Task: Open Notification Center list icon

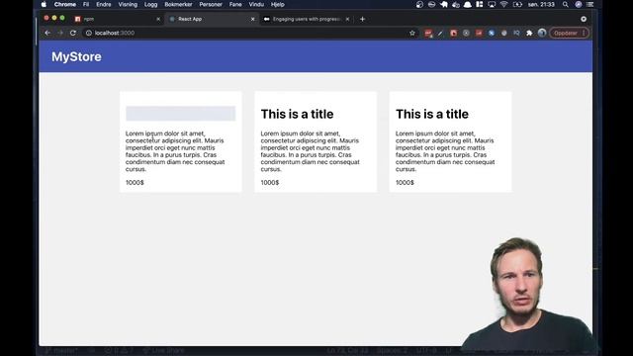Action: pos(590,4)
